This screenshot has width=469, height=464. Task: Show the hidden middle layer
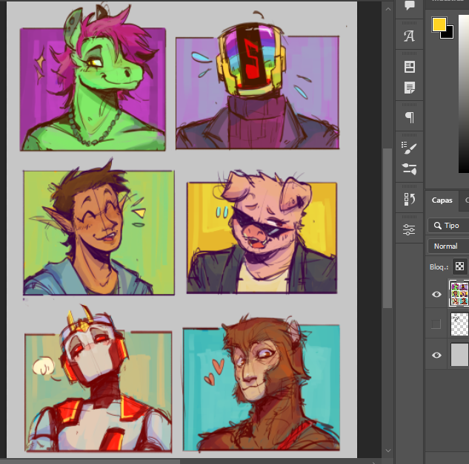tap(436, 324)
